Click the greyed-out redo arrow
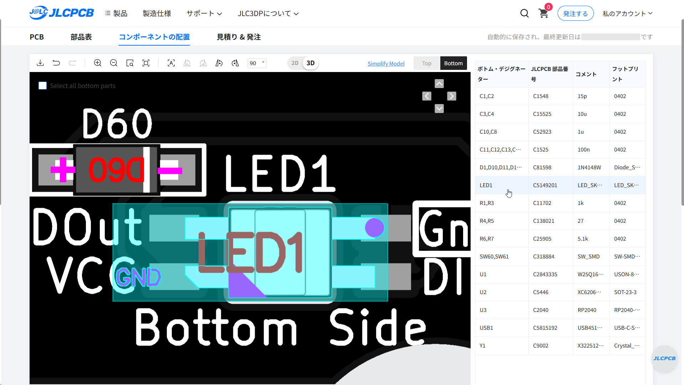The width and height of the screenshot is (684, 385). (x=72, y=63)
